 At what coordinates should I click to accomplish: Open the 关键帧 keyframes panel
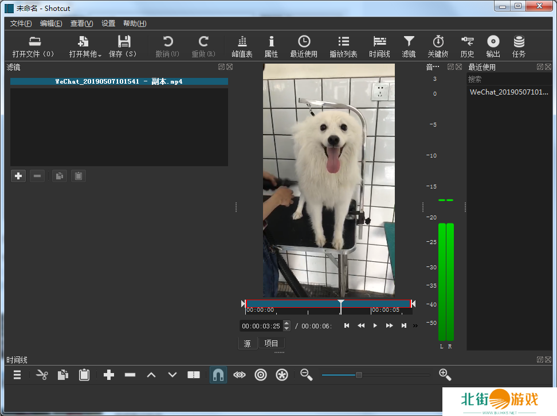(438, 46)
